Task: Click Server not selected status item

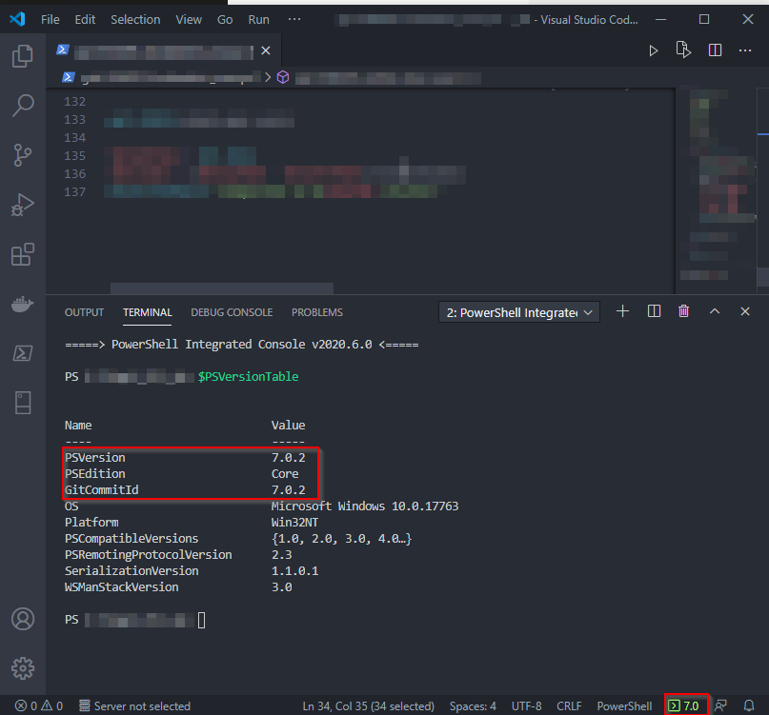Action: click(x=134, y=705)
